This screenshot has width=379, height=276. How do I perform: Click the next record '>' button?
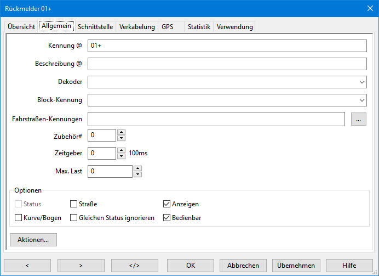pyautogui.click(x=81, y=266)
